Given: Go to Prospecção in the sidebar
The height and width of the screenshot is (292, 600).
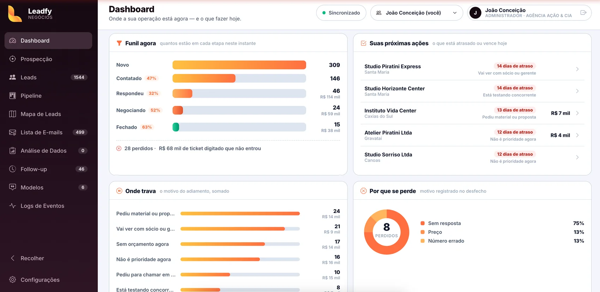Looking at the screenshot, I should 48,59.
